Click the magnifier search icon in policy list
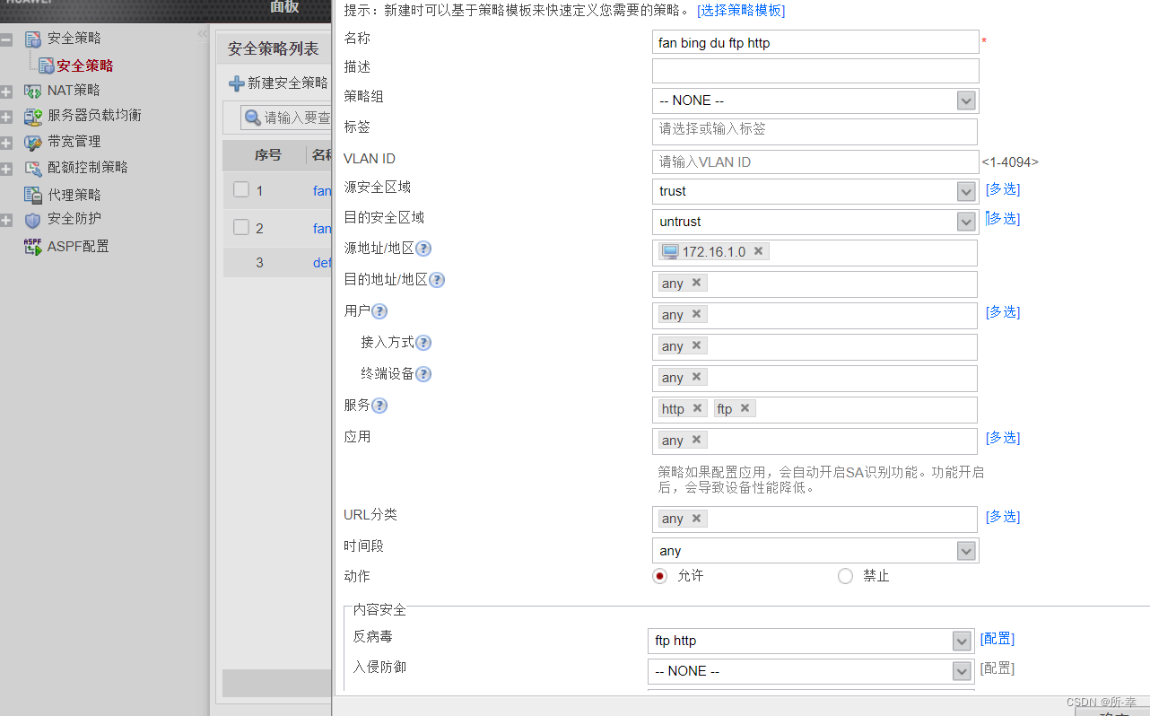The height and width of the screenshot is (716, 1150). (x=253, y=118)
